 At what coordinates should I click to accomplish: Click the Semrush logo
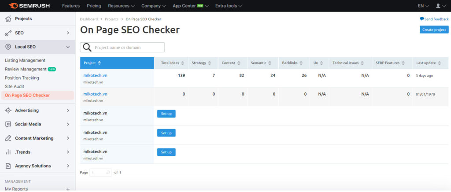29,6
